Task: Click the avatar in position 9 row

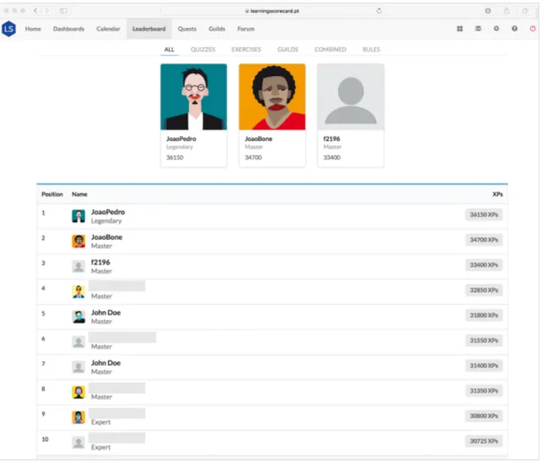Action: click(x=79, y=418)
